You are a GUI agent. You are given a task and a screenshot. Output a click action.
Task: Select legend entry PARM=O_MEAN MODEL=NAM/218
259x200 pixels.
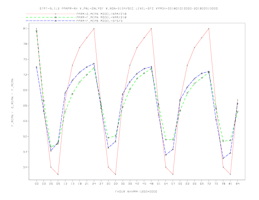101,14
